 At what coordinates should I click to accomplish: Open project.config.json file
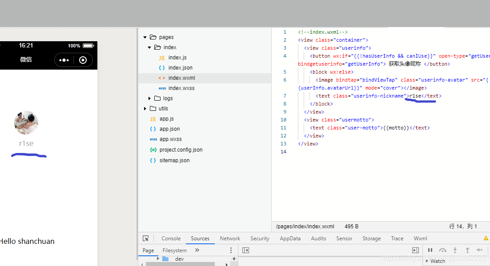[181, 150]
